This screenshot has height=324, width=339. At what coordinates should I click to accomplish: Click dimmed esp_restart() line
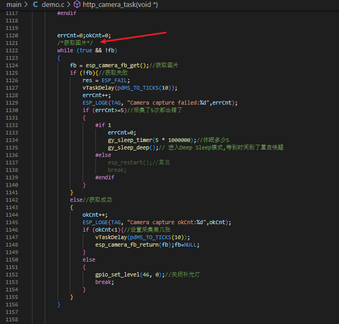point(139,163)
